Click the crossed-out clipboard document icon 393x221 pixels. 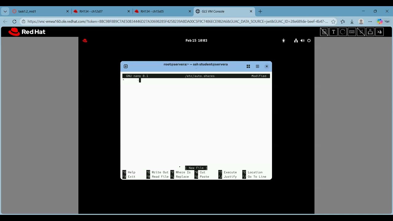[324, 32]
